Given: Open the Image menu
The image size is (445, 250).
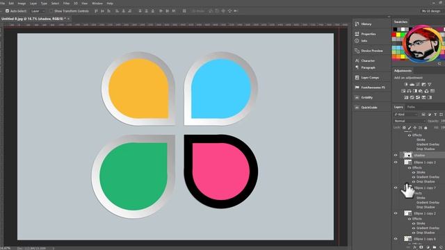Looking at the screenshot, I should point(22,3).
